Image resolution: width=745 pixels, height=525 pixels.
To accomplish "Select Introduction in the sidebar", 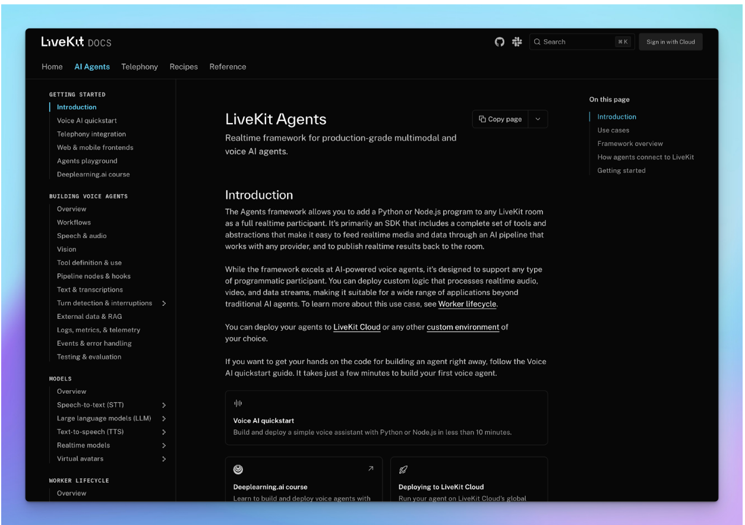I will (x=77, y=107).
